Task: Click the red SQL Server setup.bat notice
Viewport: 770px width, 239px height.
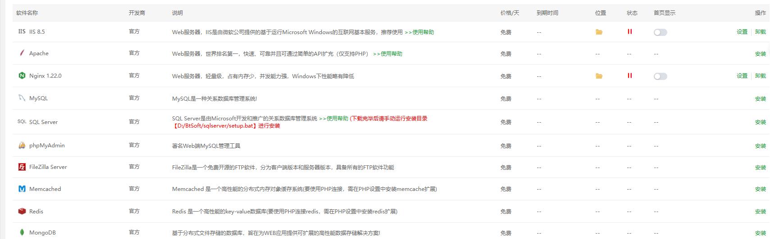Action: click(300, 122)
